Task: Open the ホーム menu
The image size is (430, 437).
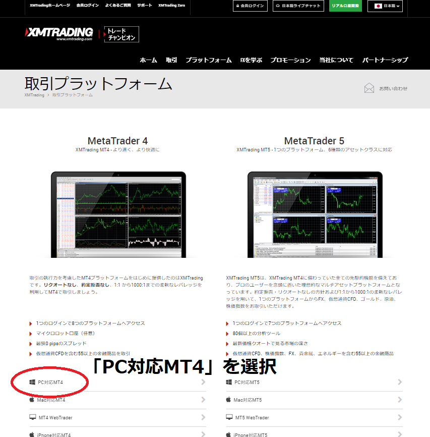Action: (148, 60)
